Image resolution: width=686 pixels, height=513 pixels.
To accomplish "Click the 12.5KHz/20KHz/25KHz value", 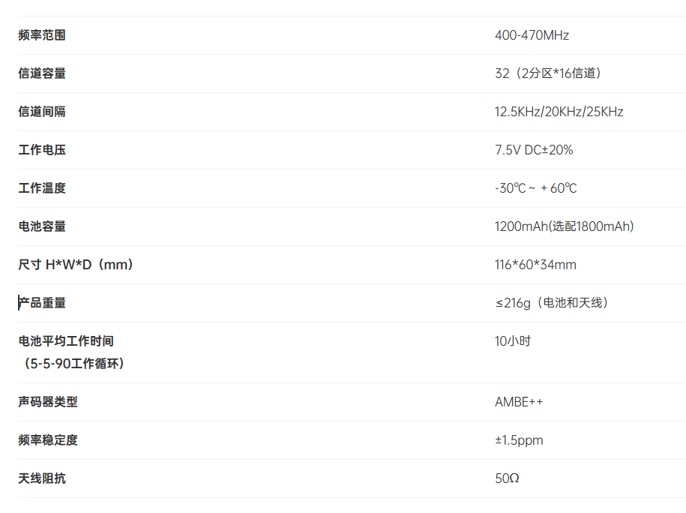I will 559,112.
